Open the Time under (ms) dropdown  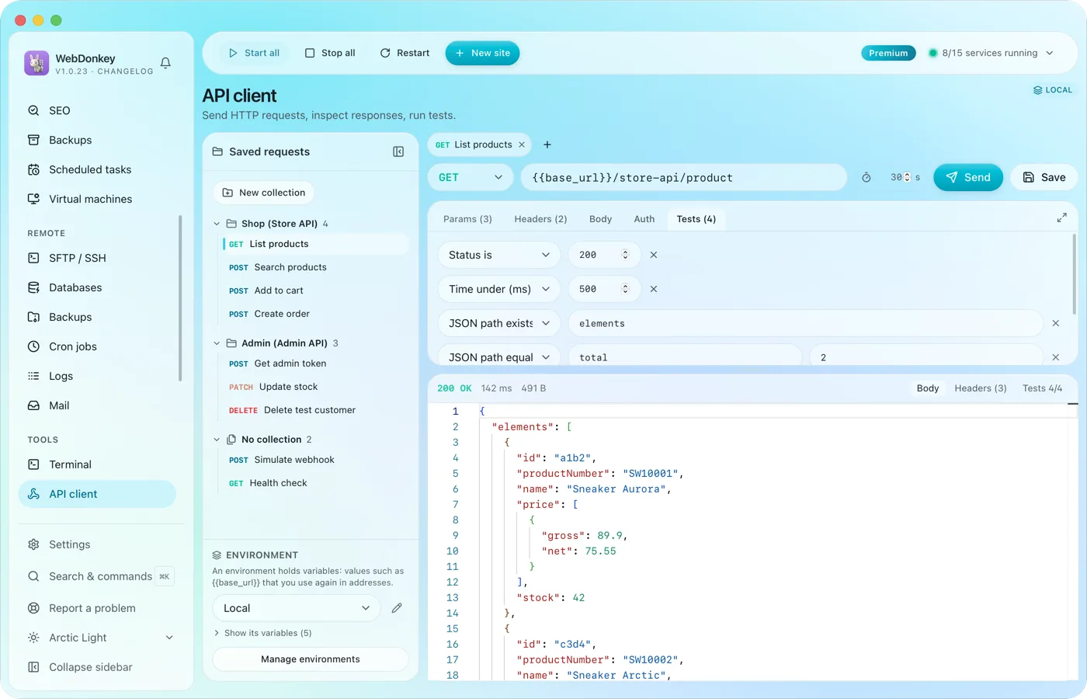[x=498, y=289]
